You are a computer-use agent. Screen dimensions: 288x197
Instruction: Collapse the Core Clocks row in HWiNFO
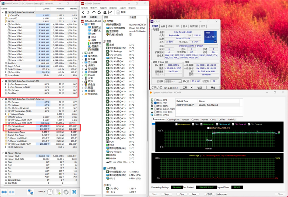[6, 24]
